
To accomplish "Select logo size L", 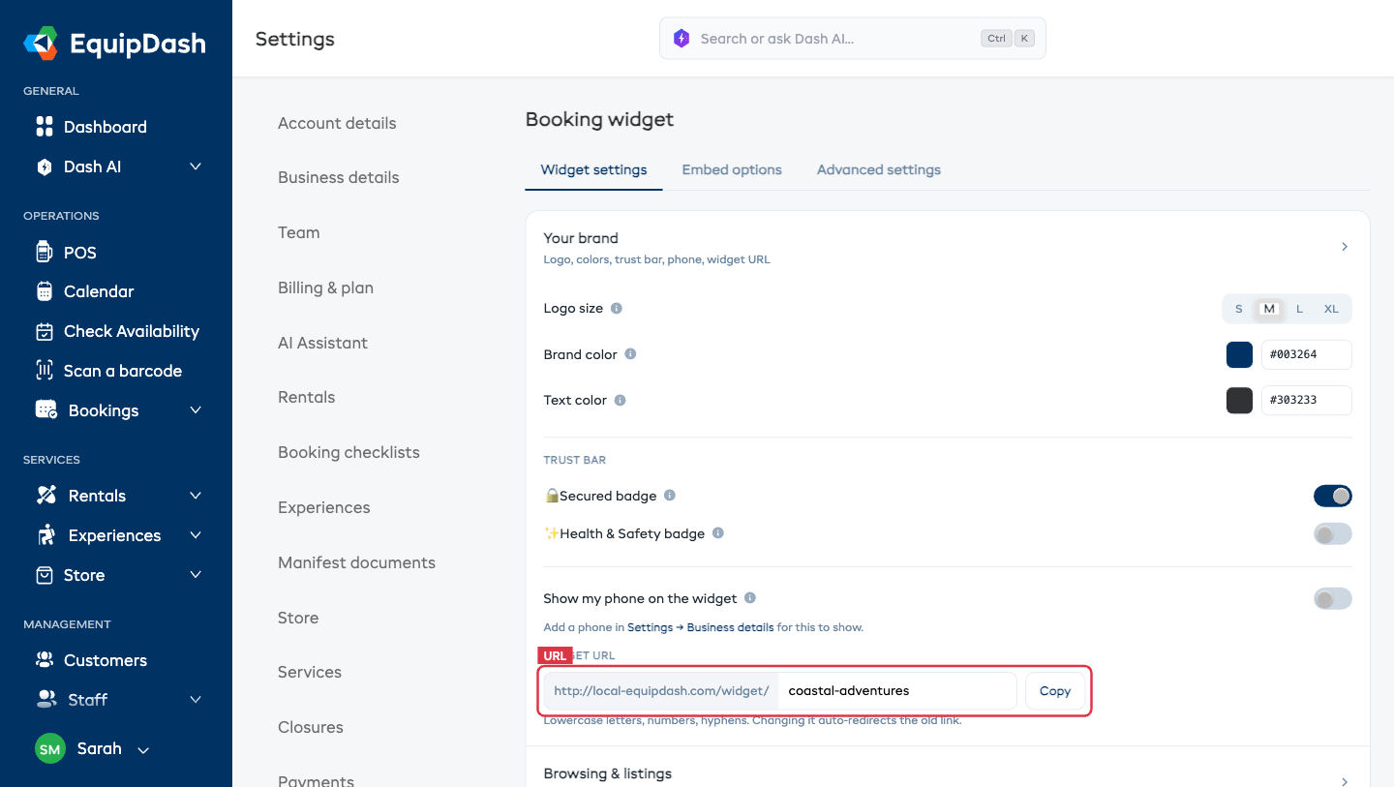I will (1299, 309).
